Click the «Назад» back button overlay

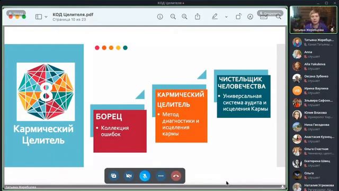(x=16, y=13)
